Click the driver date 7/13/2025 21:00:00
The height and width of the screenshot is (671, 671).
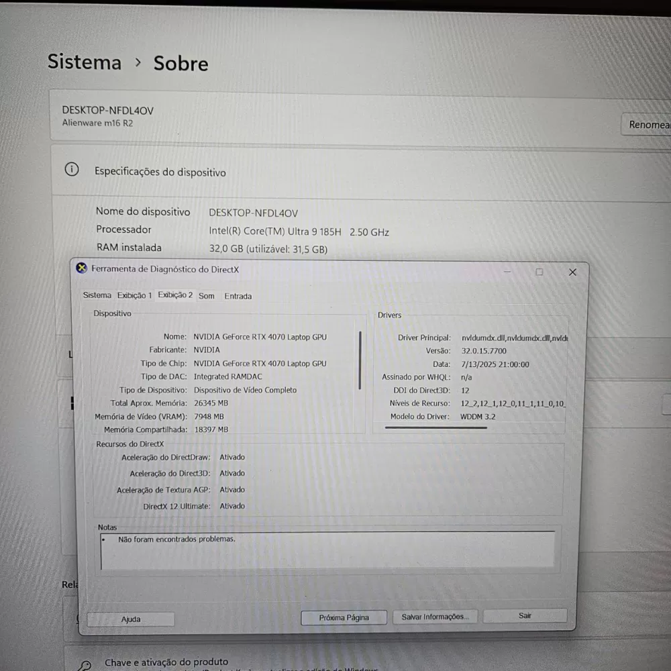(x=495, y=364)
